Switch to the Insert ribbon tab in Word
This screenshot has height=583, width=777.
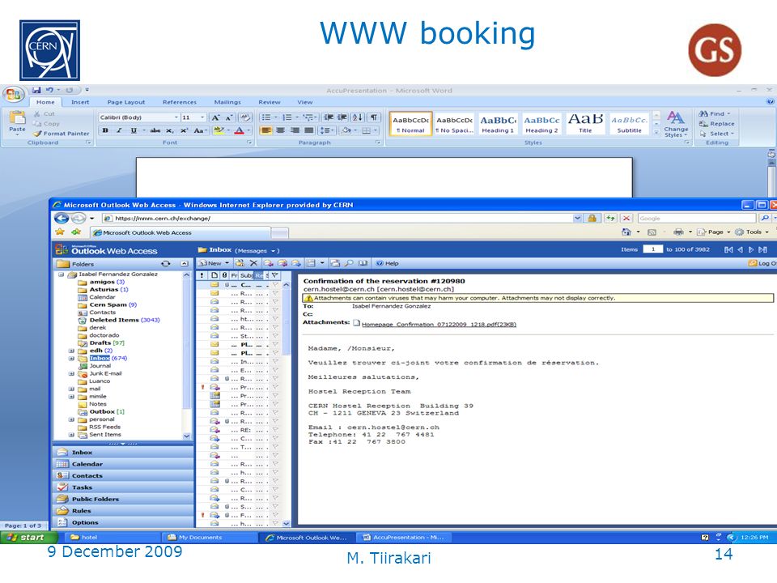(80, 102)
